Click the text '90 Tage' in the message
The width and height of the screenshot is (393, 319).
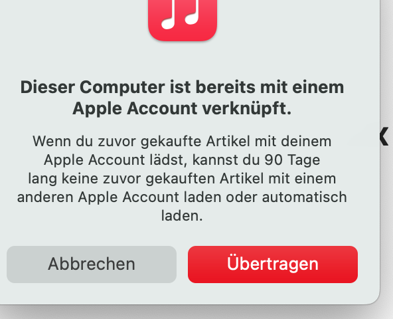click(292, 160)
